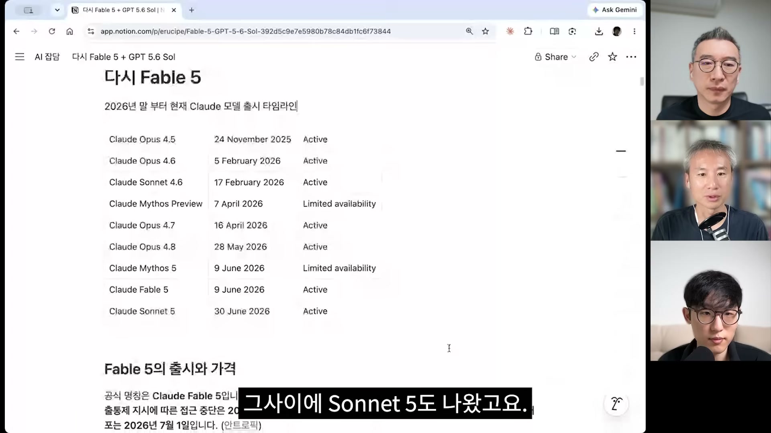Viewport: 771px width, 433px height.
Task: Click the 28 May 2026 date cell
Action: pos(241,247)
